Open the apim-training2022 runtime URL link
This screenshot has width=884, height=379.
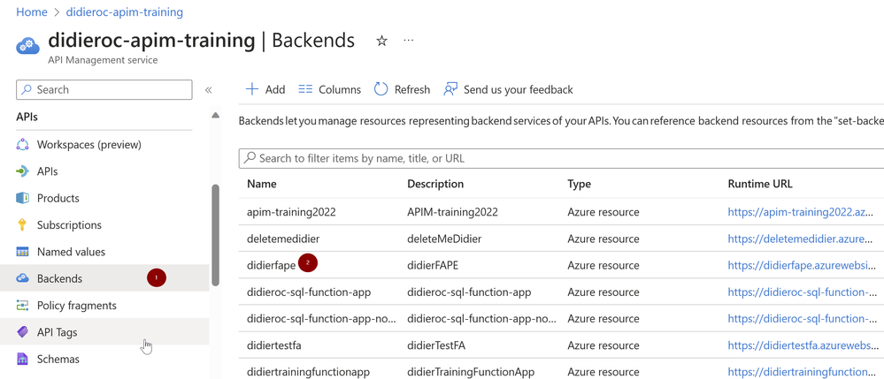(800, 212)
